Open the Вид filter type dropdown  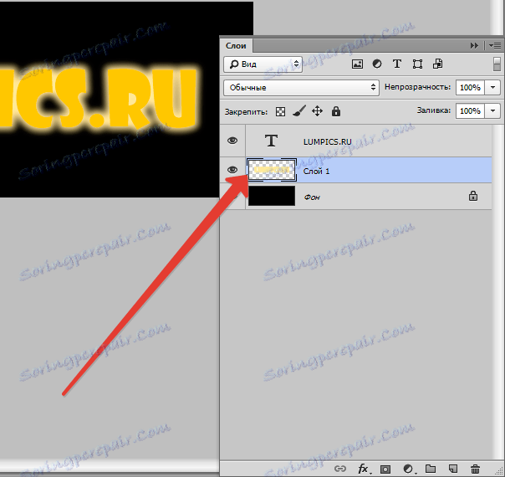(263, 64)
